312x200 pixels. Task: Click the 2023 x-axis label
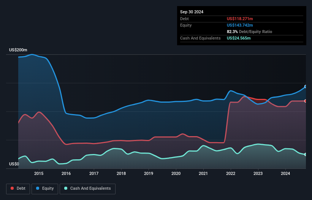pos(258,173)
